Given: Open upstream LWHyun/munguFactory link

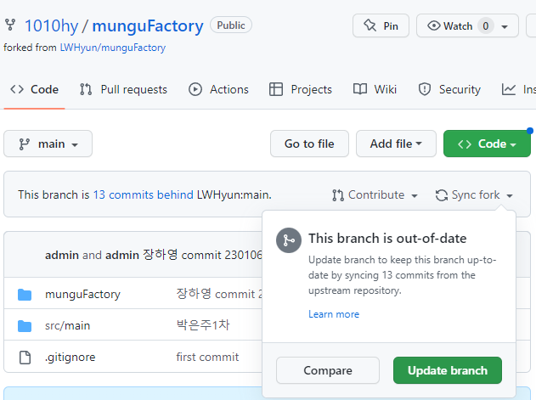Looking at the screenshot, I should [x=113, y=48].
